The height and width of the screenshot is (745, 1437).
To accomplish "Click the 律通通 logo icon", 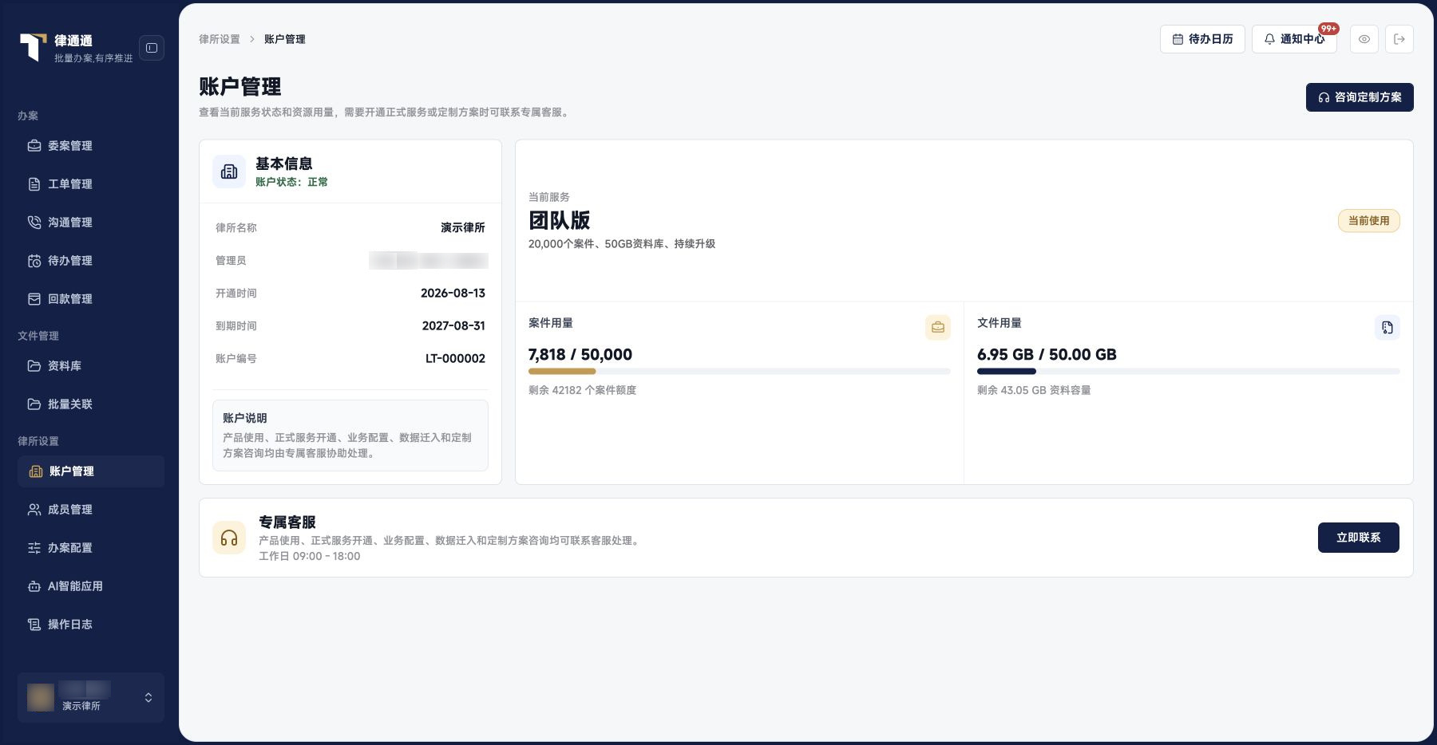I will tap(33, 47).
